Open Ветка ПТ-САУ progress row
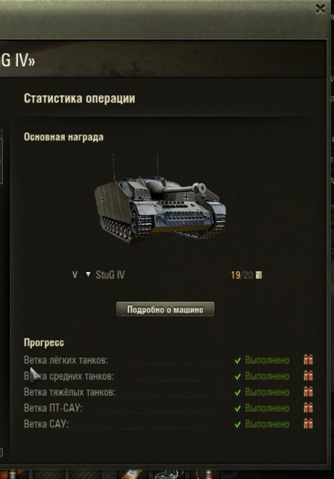The image size is (334, 479). 169,408
